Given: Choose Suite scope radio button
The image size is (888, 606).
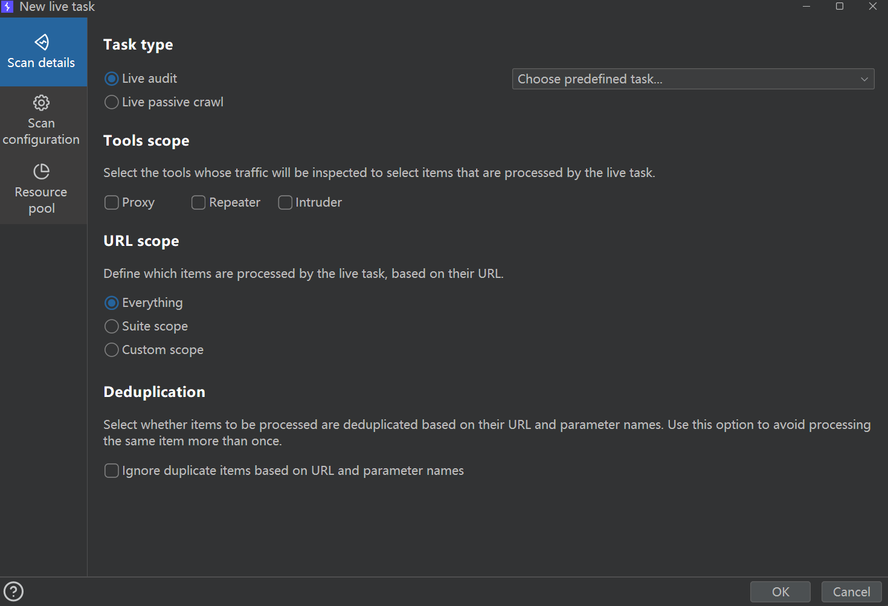Looking at the screenshot, I should coord(112,326).
